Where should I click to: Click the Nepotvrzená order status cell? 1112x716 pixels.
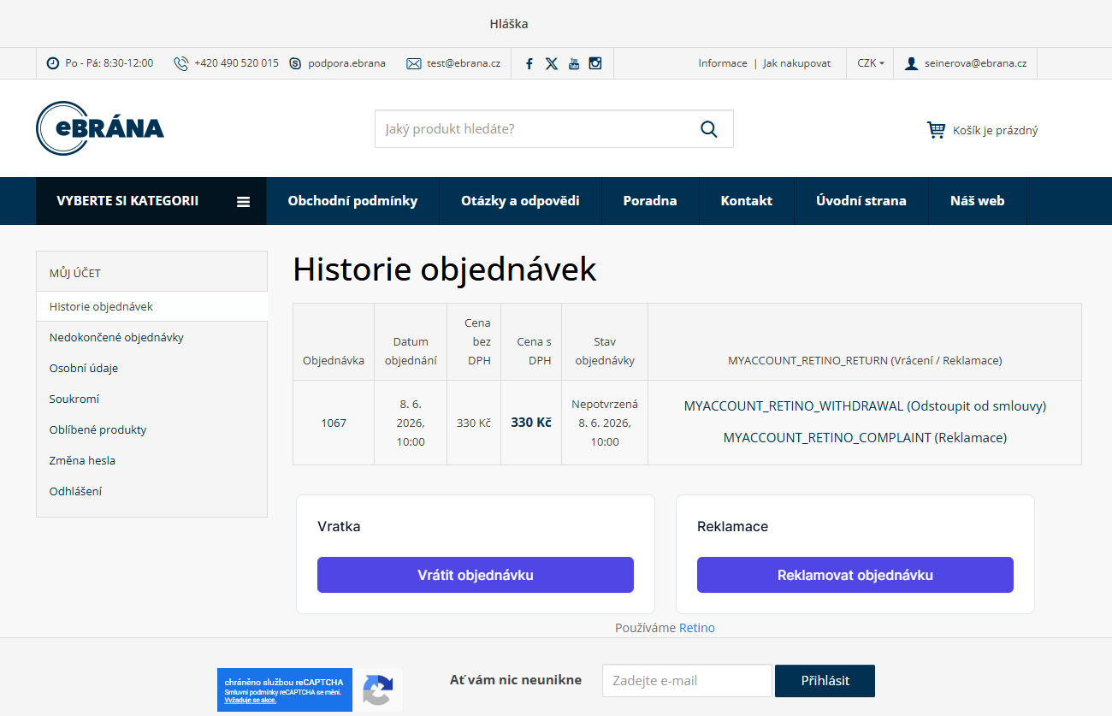(605, 423)
